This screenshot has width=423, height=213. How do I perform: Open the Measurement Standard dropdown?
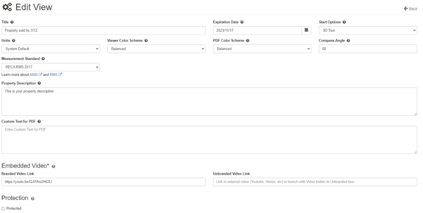[x=51, y=67]
